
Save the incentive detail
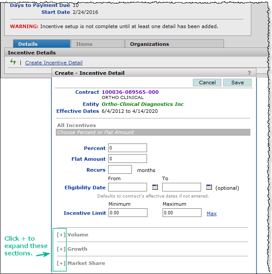tap(237, 83)
